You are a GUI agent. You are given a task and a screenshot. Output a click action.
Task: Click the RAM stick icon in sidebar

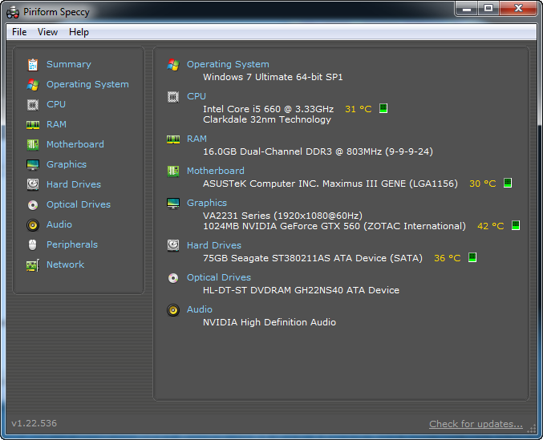[33, 125]
